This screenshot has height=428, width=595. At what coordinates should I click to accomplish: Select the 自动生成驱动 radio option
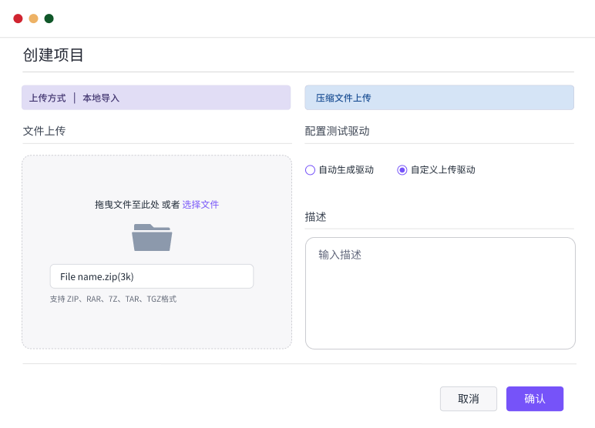311,170
